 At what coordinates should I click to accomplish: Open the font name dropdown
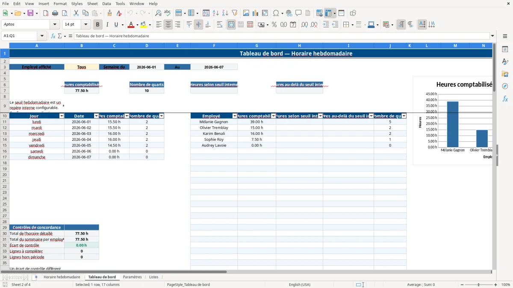click(55, 25)
